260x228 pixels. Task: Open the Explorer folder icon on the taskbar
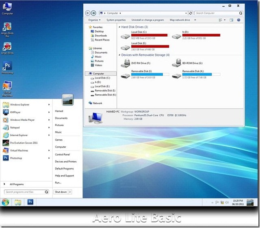18,202
